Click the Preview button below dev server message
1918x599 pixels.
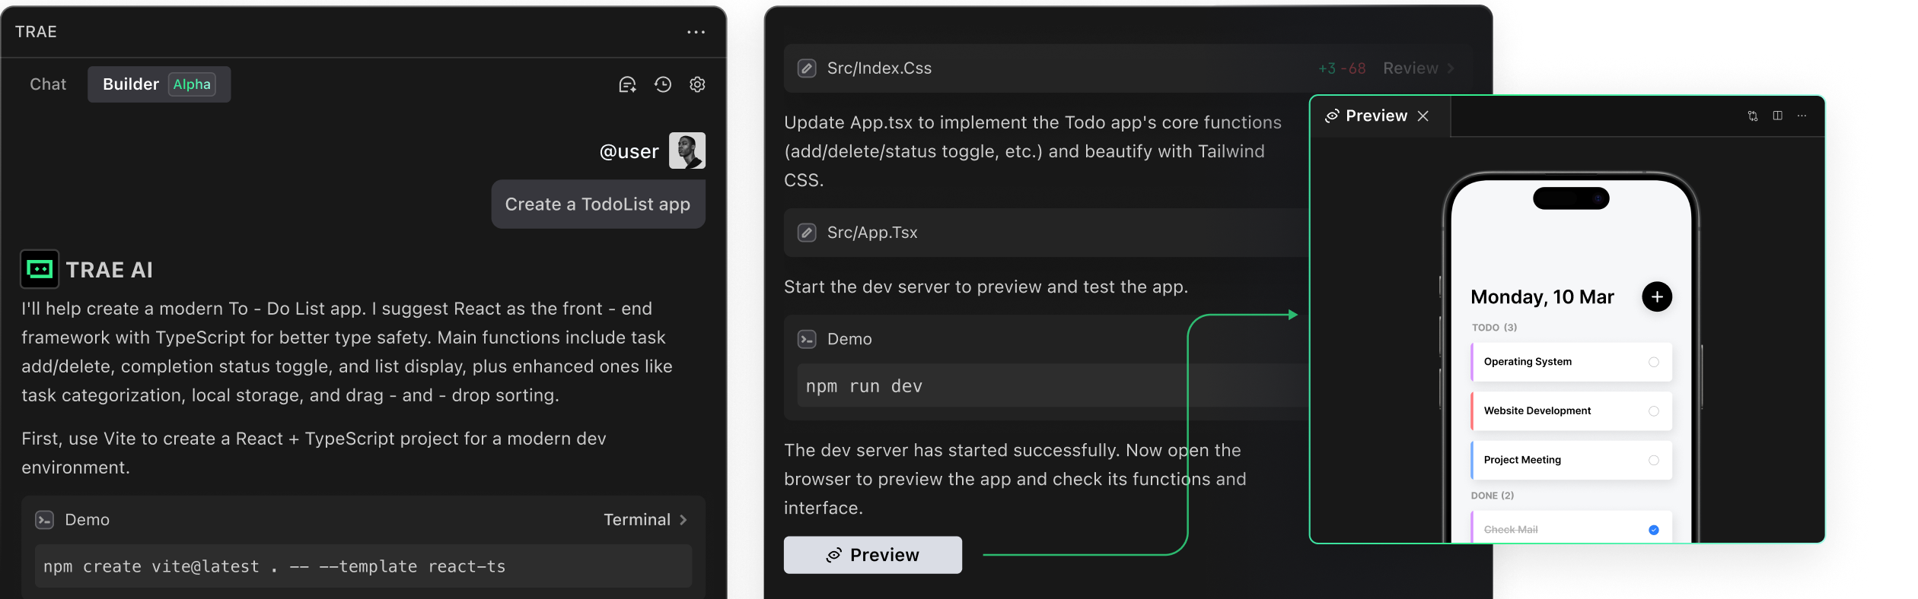pos(873,555)
